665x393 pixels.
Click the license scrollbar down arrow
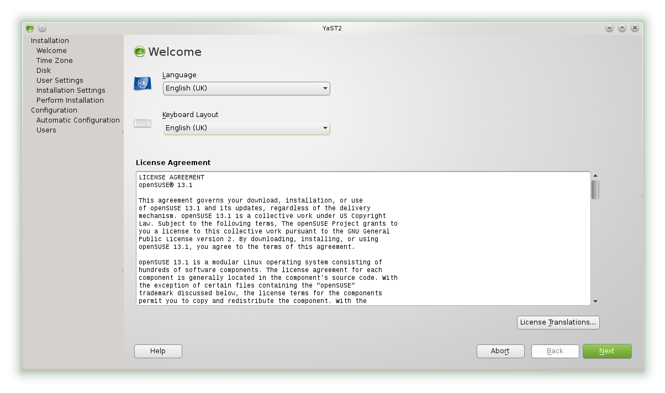(x=595, y=301)
